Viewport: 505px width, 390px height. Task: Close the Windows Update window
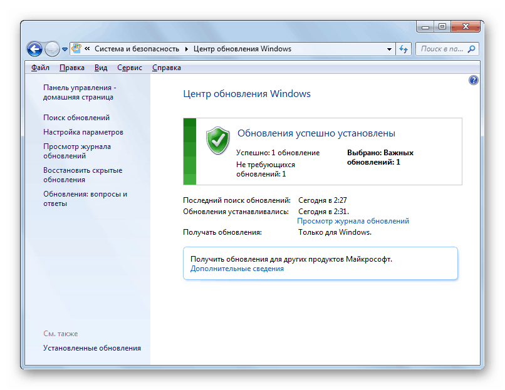click(x=466, y=26)
